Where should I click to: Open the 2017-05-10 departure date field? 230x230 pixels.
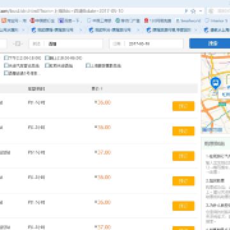(146, 44)
